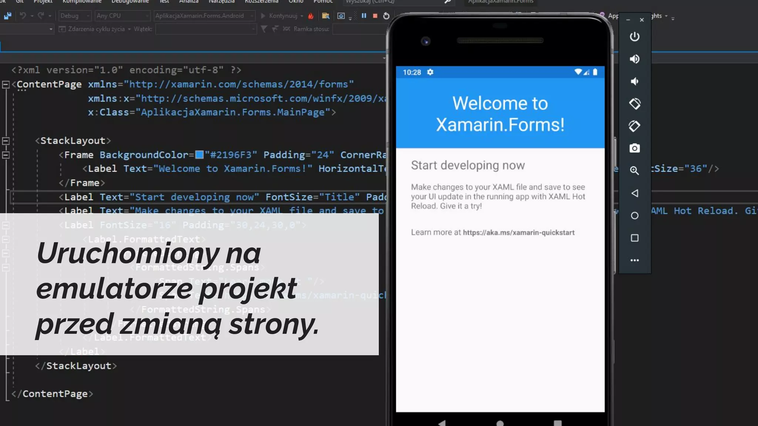
Task: Click emulator volume down icon
Action: (x=634, y=81)
